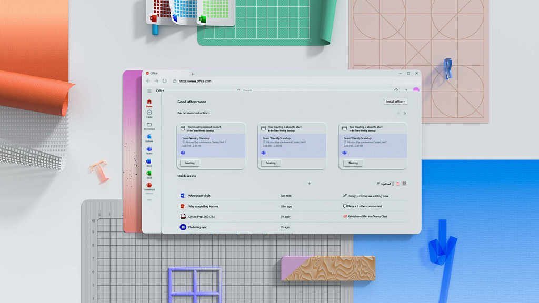
Task: Expand more apps via sidebar ellipsis
Action: pos(149,200)
